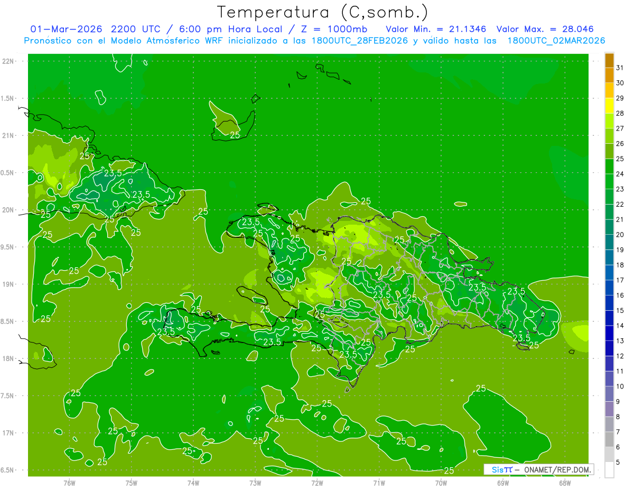Click the color bar label "14"
This screenshot has height=490, width=634.
click(620, 326)
